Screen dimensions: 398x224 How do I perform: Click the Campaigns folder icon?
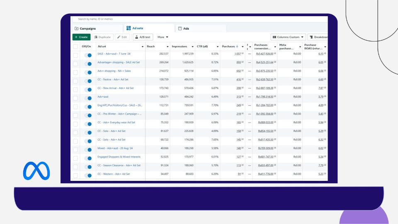(76, 29)
